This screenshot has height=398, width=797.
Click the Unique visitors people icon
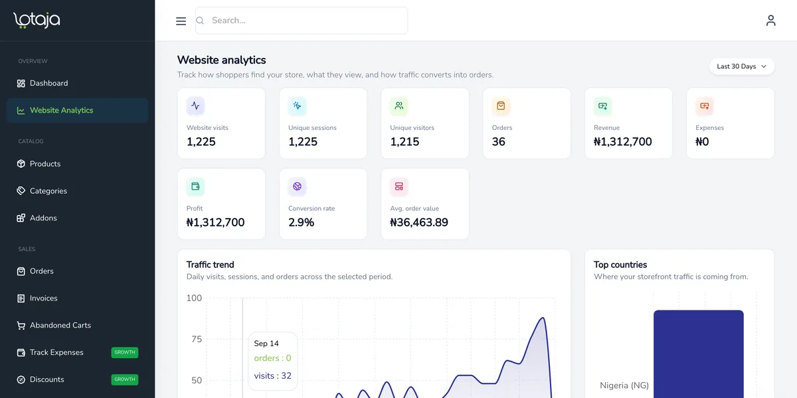point(398,105)
